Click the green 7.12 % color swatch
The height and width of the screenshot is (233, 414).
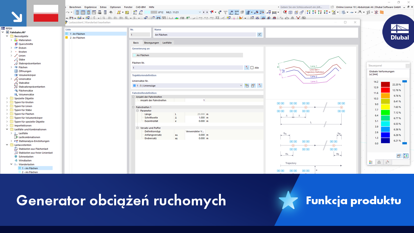(385, 113)
